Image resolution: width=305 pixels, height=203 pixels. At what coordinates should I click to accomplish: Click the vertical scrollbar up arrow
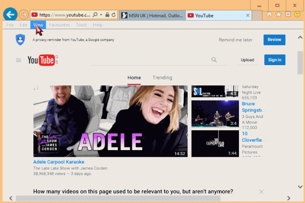tap(300, 37)
